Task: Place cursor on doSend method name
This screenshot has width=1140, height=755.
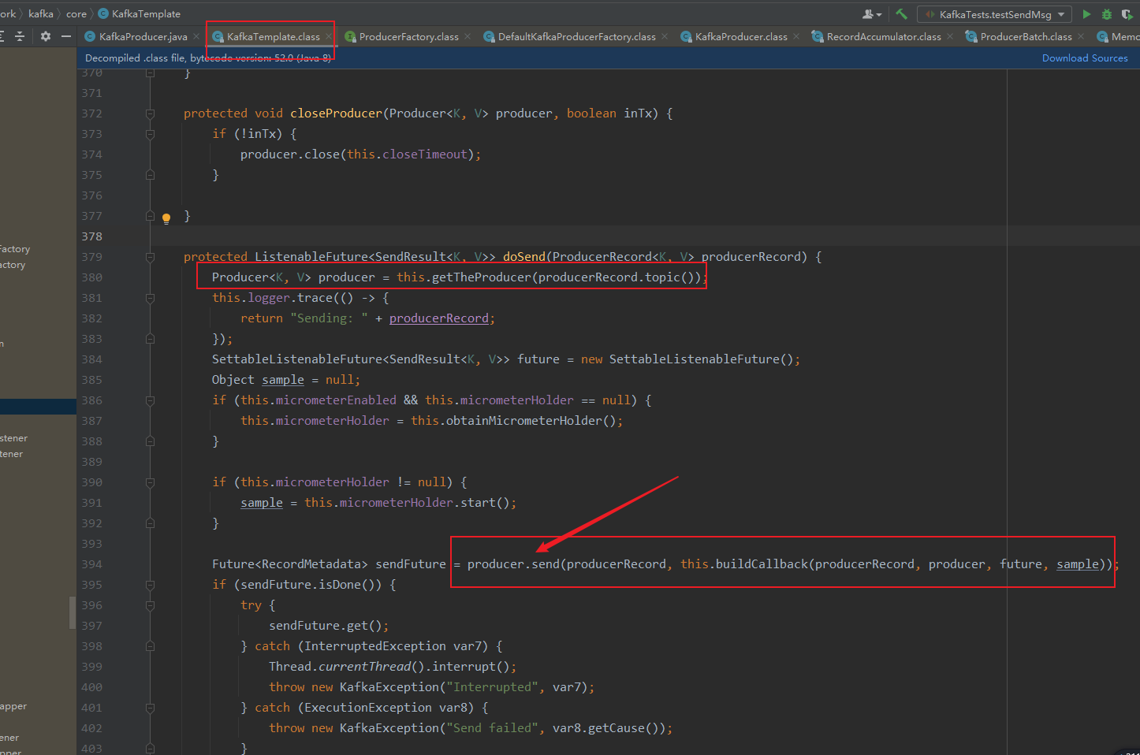Action: pyautogui.click(x=524, y=257)
